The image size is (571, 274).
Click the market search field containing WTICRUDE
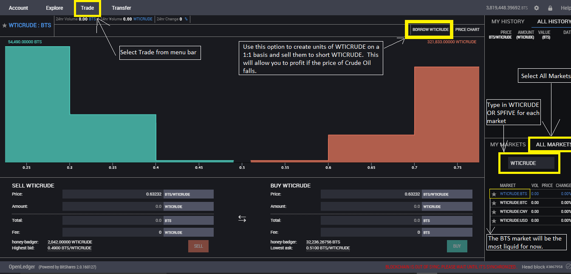point(531,163)
